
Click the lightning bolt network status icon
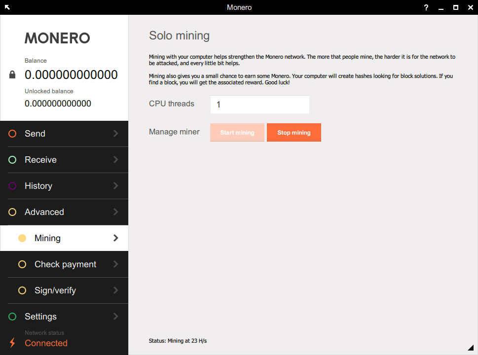[12, 343]
